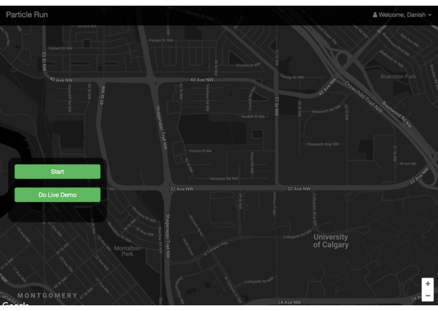Click the Crowchild Trail NW road label
This screenshot has height=311, width=438.
point(363,97)
